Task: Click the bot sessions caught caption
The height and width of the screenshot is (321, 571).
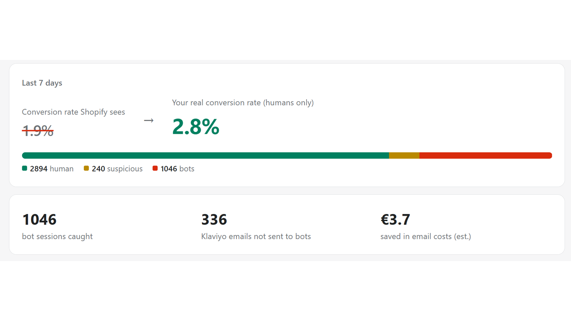Action: tap(57, 236)
